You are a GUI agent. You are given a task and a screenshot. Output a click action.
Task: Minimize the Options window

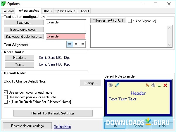point(142,4)
